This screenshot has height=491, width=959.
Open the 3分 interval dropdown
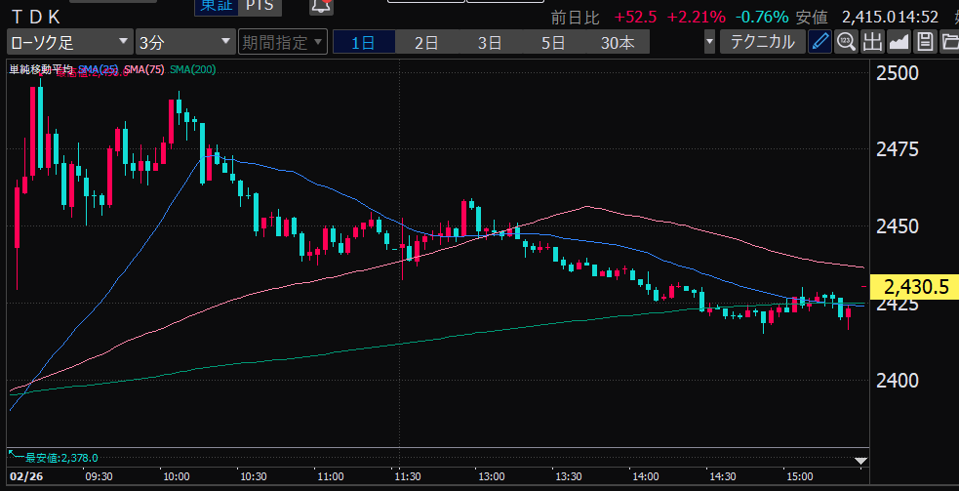coord(184,42)
